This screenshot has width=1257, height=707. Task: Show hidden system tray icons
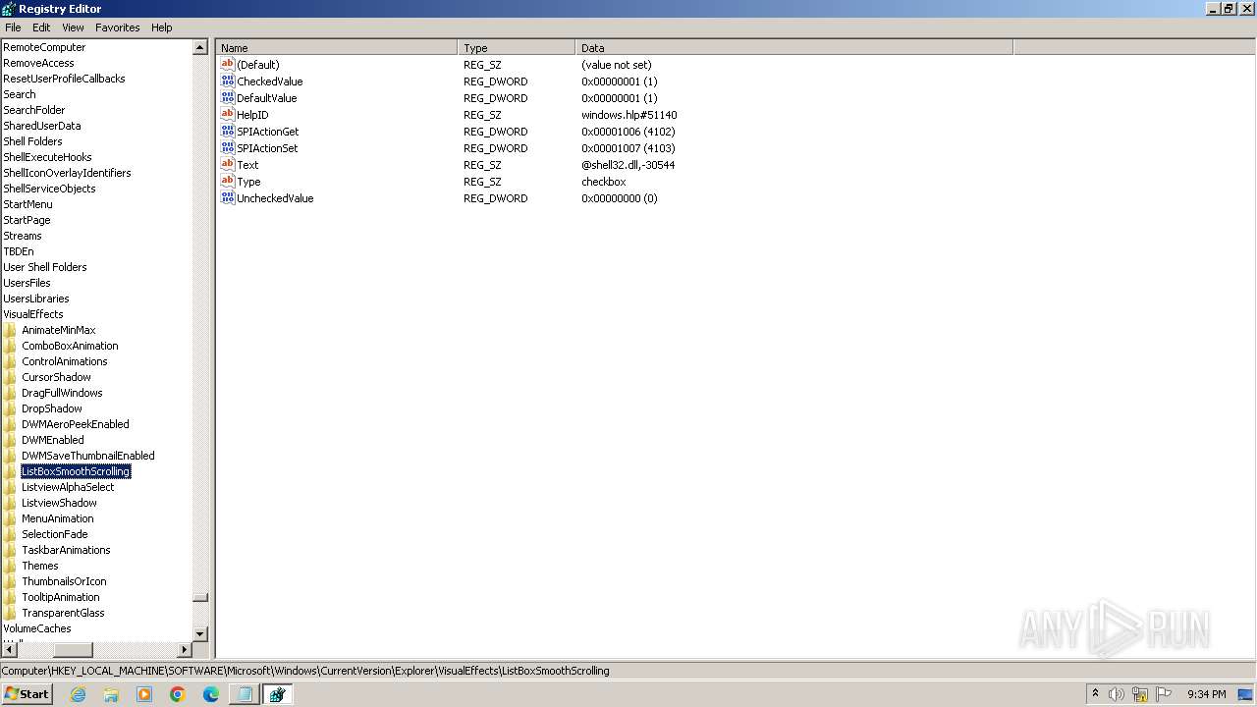(x=1095, y=694)
